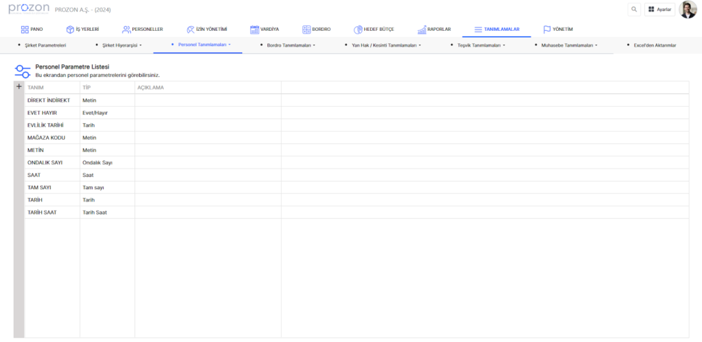Click the search magnifier icon
This screenshot has height=342, width=702.
pos(634,10)
